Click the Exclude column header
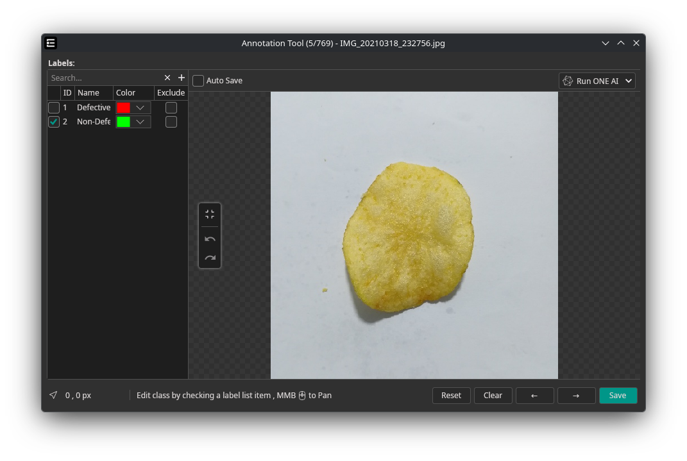The width and height of the screenshot is (687, 461). (171, 93)
